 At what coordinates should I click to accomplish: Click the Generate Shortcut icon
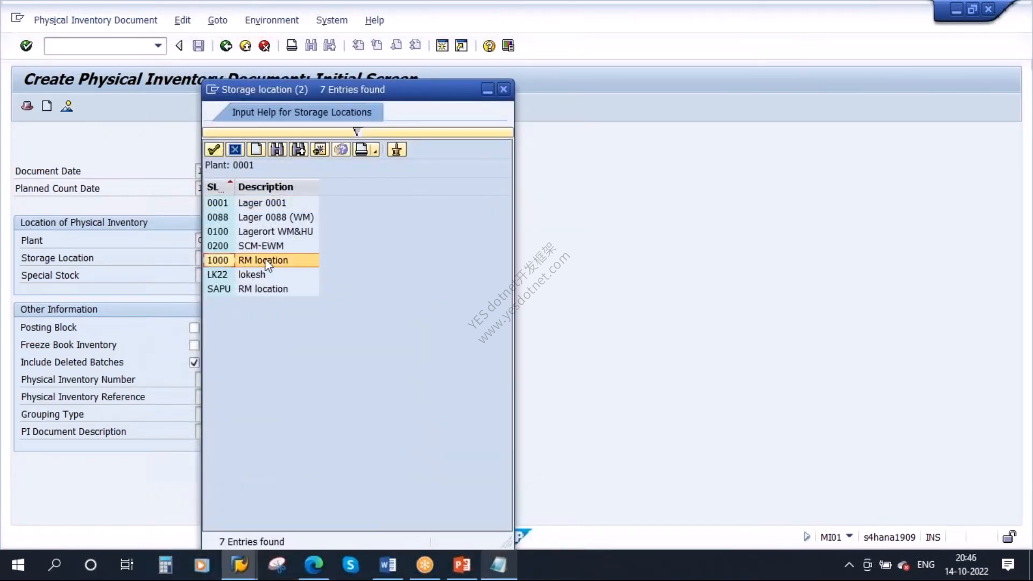click(x=461, y=46)
